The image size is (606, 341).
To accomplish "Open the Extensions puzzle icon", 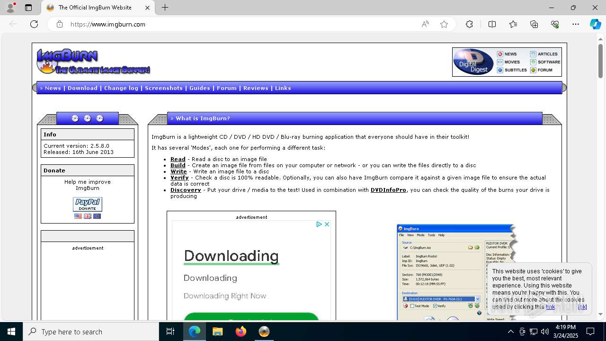I will (x=469, y=24).
